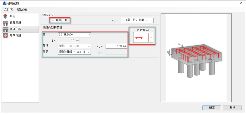Open the 文件(F) menu

coord(8,10)
